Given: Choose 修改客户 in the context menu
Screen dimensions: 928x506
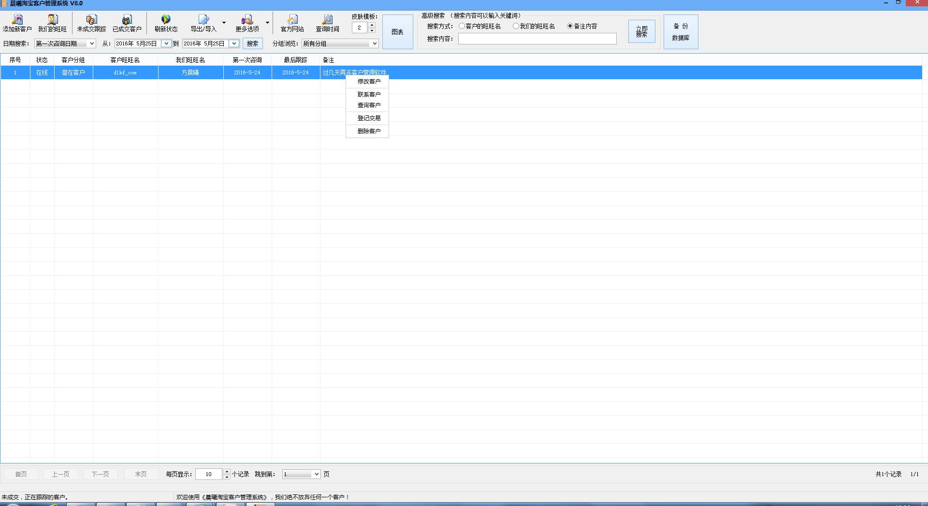Looking at the screenshot, I should click(x=368, y=82).
